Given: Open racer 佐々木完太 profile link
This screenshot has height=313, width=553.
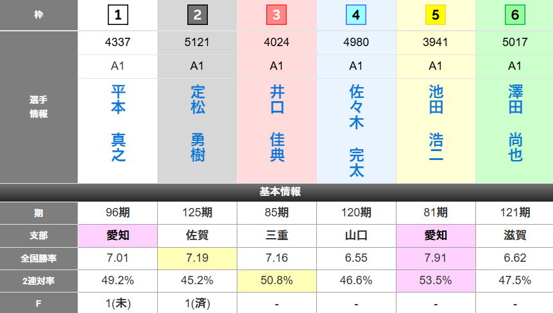Looking at the screenshot, I should (x=356, y=130).
